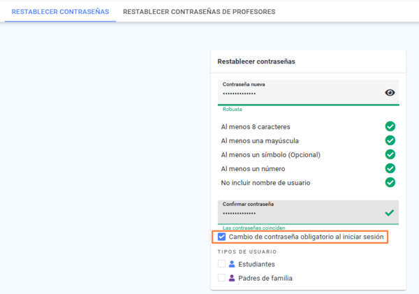Check the Padres de familia checkbox
This screenshot has height=294, width=419.
point(221,278)
